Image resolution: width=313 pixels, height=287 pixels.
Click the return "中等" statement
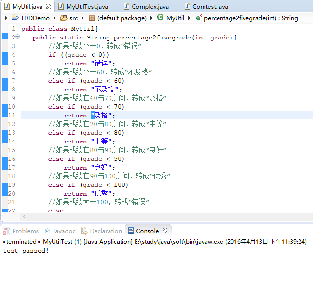click(x=89, y=141)
